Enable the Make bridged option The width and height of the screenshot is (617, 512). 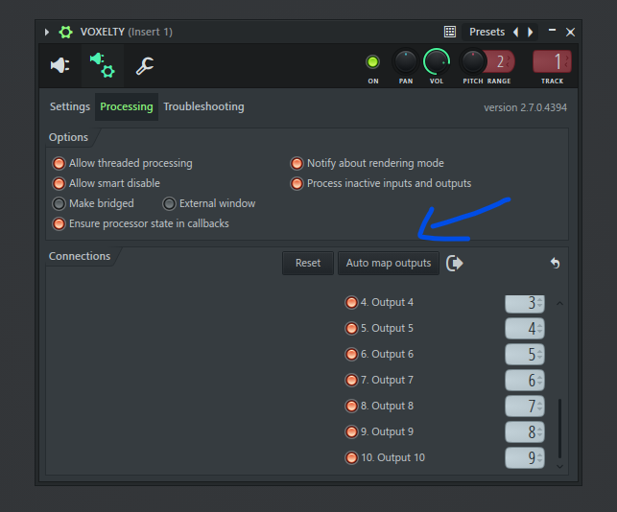(59, 203)
